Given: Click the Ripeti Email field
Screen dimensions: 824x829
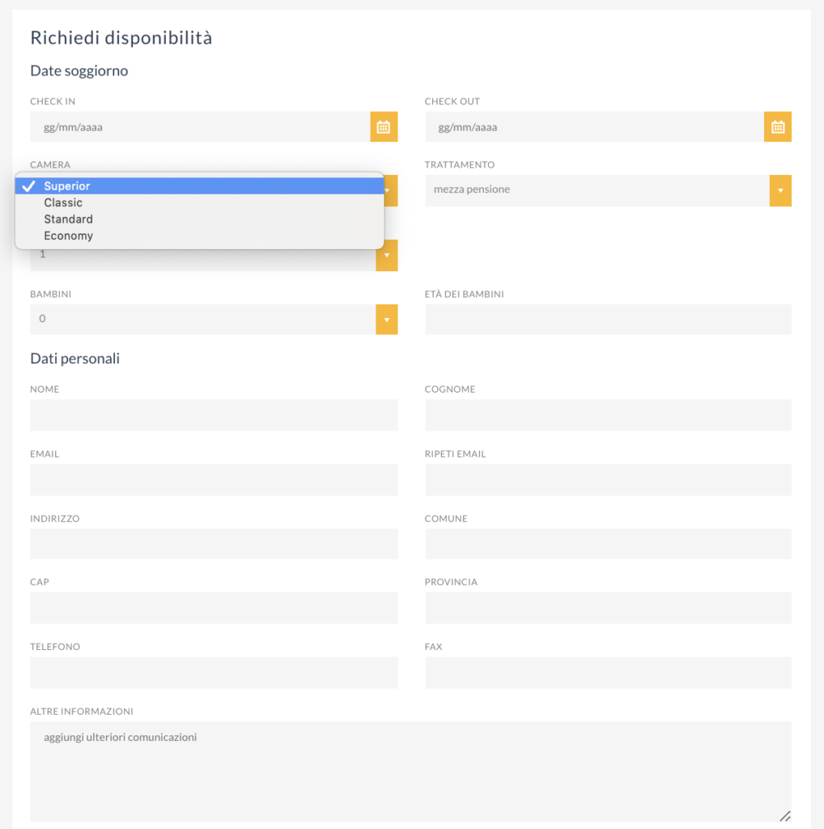Looking at the screenshot, I should click(608, 480).
